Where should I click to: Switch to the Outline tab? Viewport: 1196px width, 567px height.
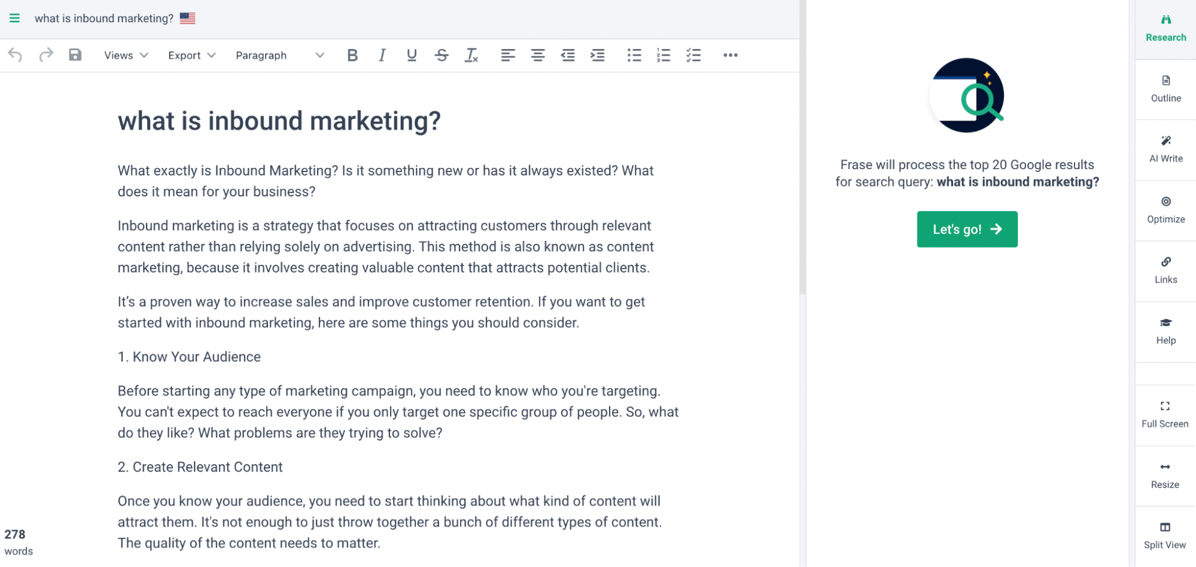(1165, 89)
